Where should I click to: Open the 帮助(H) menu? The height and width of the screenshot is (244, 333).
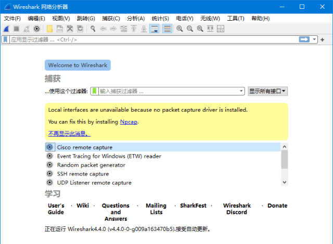click(x=260, y=18)
